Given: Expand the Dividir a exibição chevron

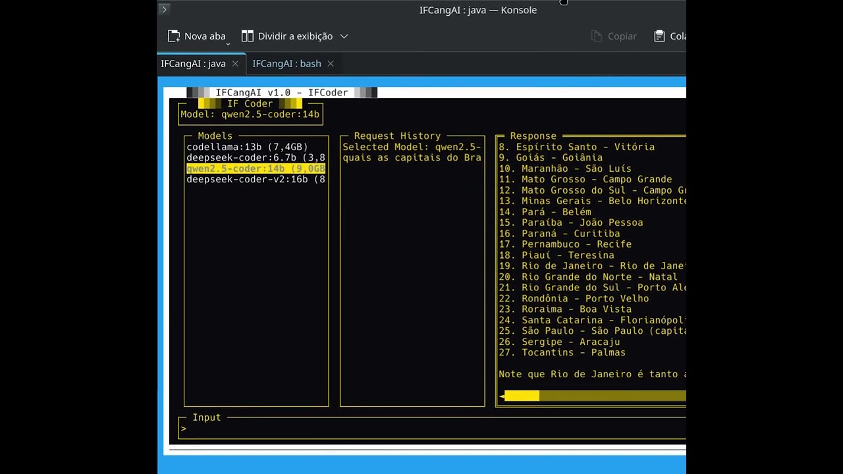Looking at the screenshot, I should 344,36.
